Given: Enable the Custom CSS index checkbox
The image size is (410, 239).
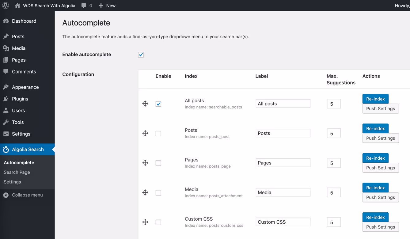Looking at the screenshot, I should click(158, 222).
